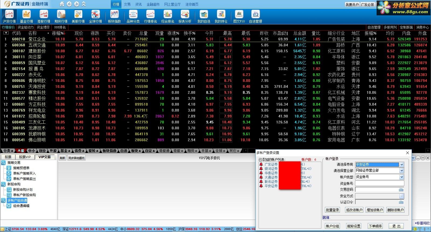The width and height of the screenshot is (431, 232).
Task: Open the 请选择营业部 dropdown
Action: click(x=402, y=171)
